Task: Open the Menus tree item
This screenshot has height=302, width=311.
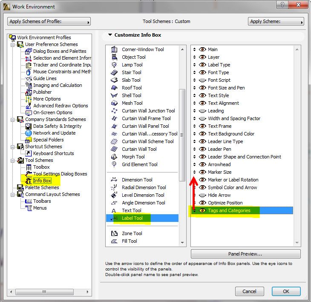Action: (x=40, y=208)
